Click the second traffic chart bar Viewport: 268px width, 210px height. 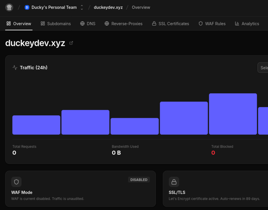pyautogui.click(x=85, y=122)
